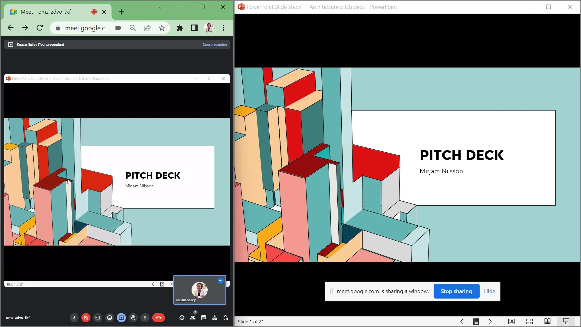Screen dimensions: 581x327
Task: Unmute the microphone
Action: point(74,318)
